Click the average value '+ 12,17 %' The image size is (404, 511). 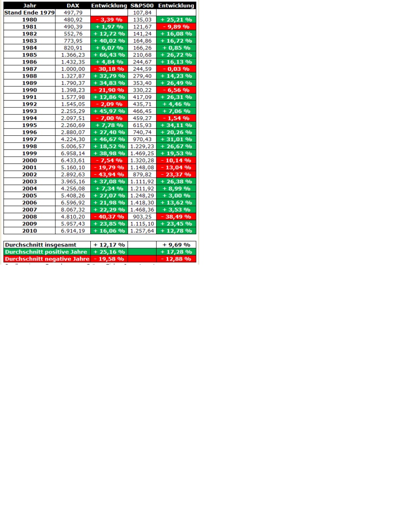pyautogui.click(x=109, y=245)
